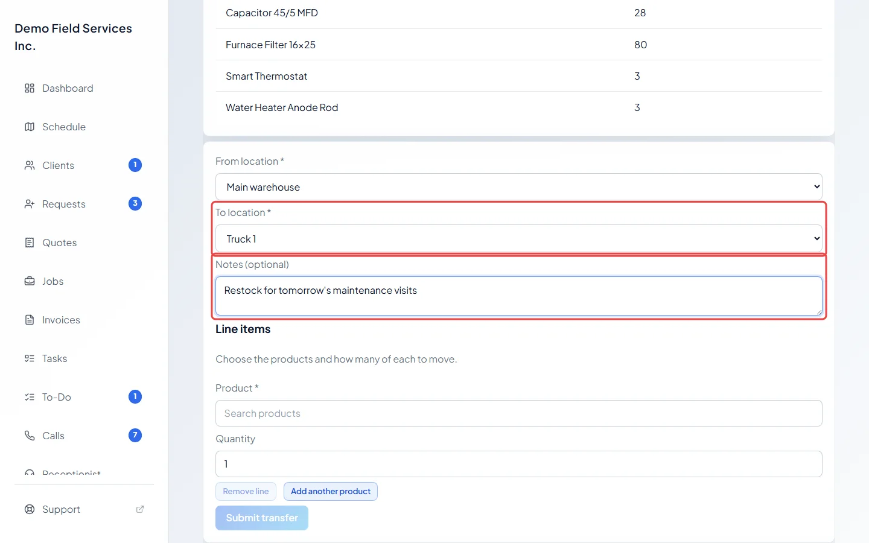Click the Calls badge showing 7
This screenshot has height=543, width=869.
click(135, 435)
